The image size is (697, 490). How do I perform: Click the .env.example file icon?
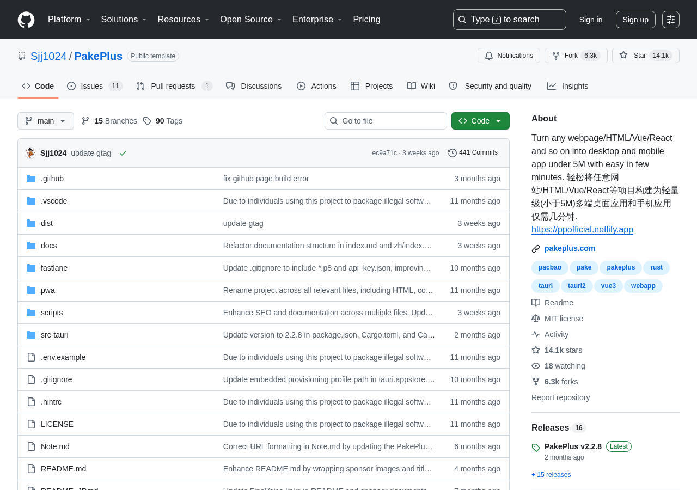click(x=31, y=357)
